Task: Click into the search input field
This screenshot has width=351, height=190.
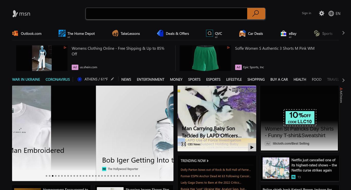Action: click(x=167, y=14)
